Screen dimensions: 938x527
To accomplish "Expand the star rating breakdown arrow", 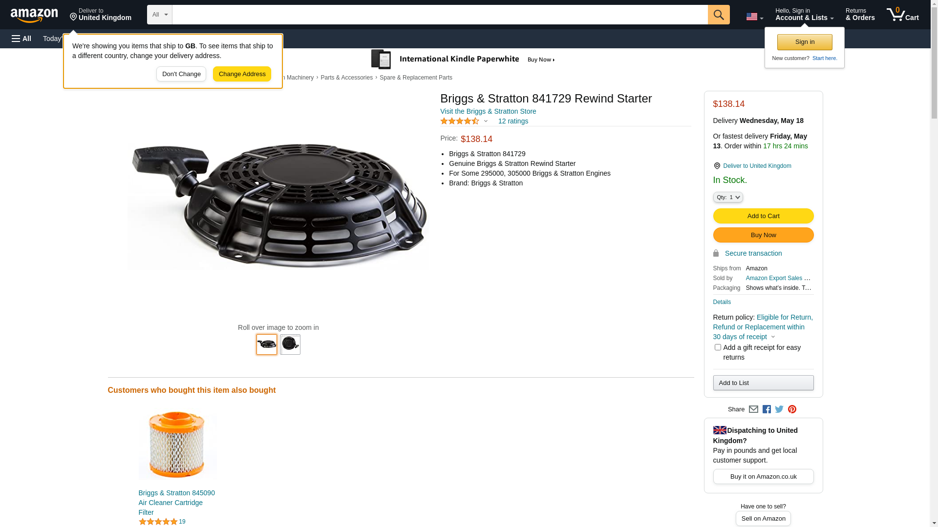I will (486, 121).
